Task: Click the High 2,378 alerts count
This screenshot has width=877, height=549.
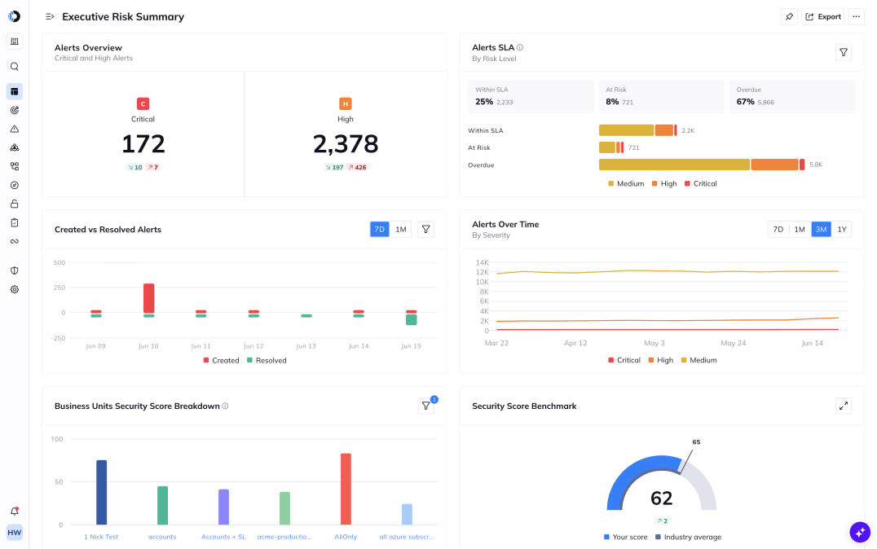Action: [x=346, y=143]
